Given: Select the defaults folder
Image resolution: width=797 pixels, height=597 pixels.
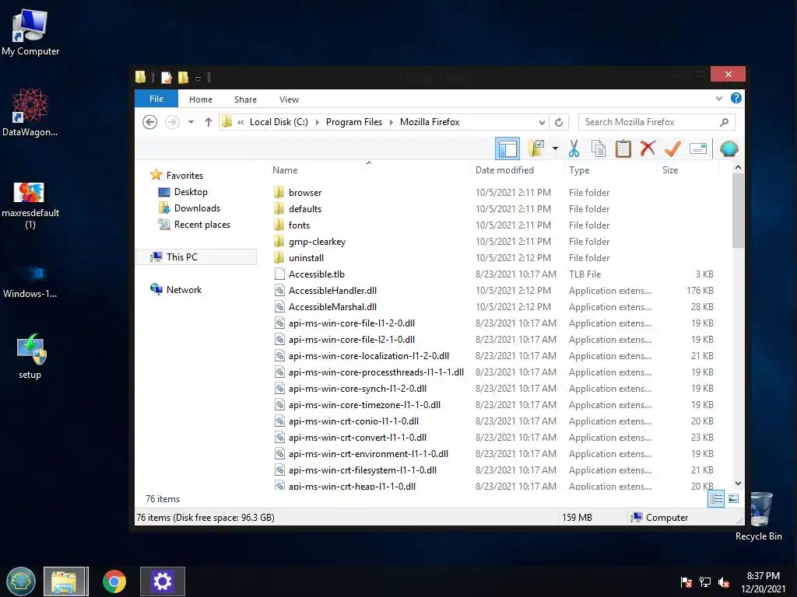Looking at the screenshot, I should [305, 208].
